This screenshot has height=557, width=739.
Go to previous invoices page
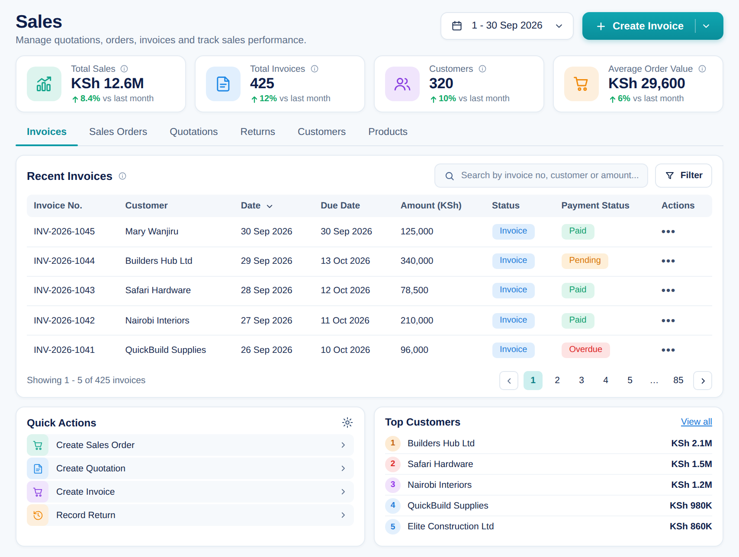click(x=509, y=381)
